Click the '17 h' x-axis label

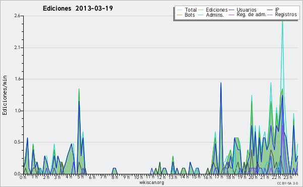(219, 177)
